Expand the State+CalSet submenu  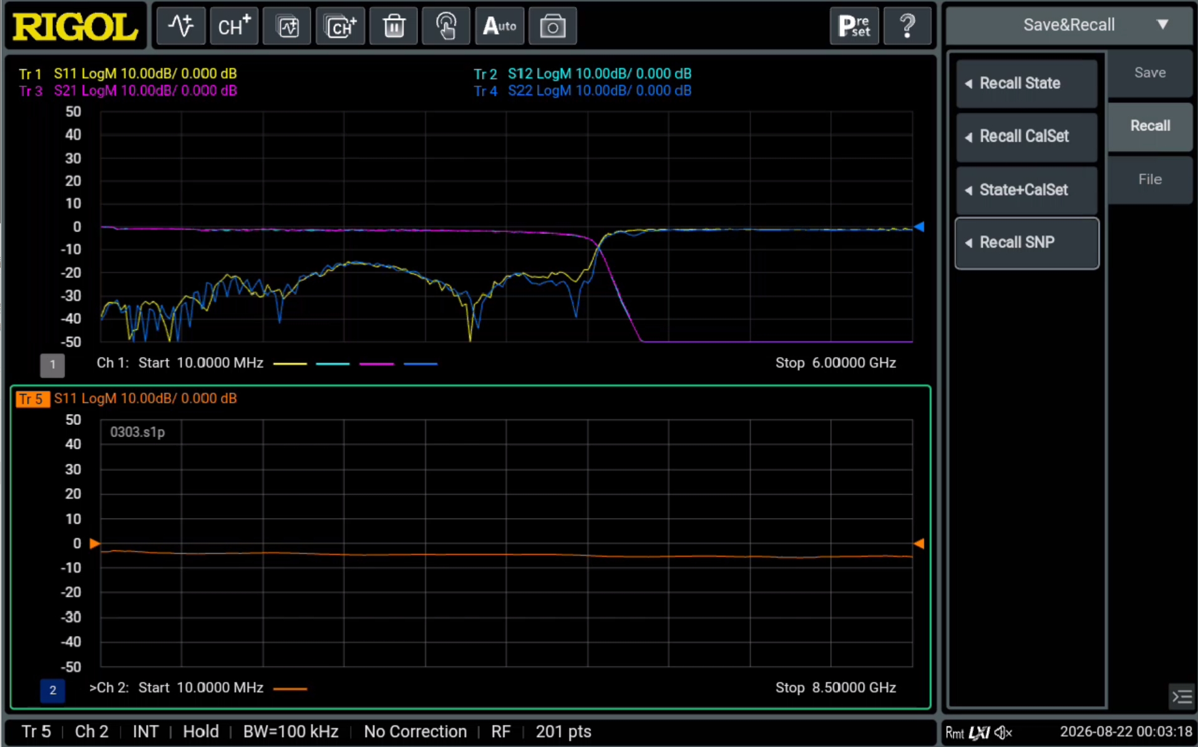(x=1027, y=190)
